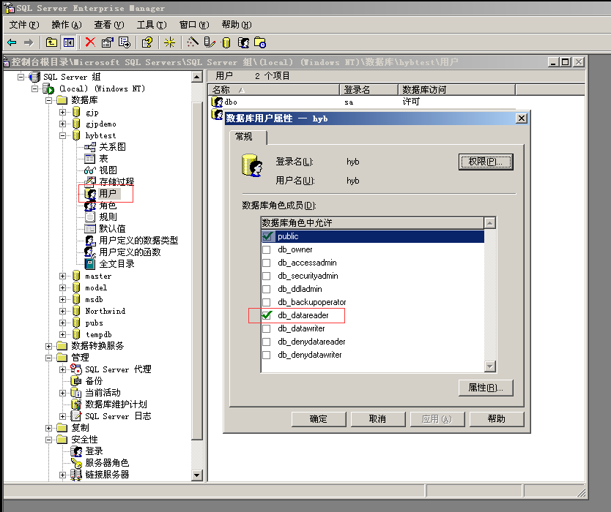Expand the SQL Server 代理 node
Image resolution: width=611 pixels, height=512 pixels.
point(63,369)
